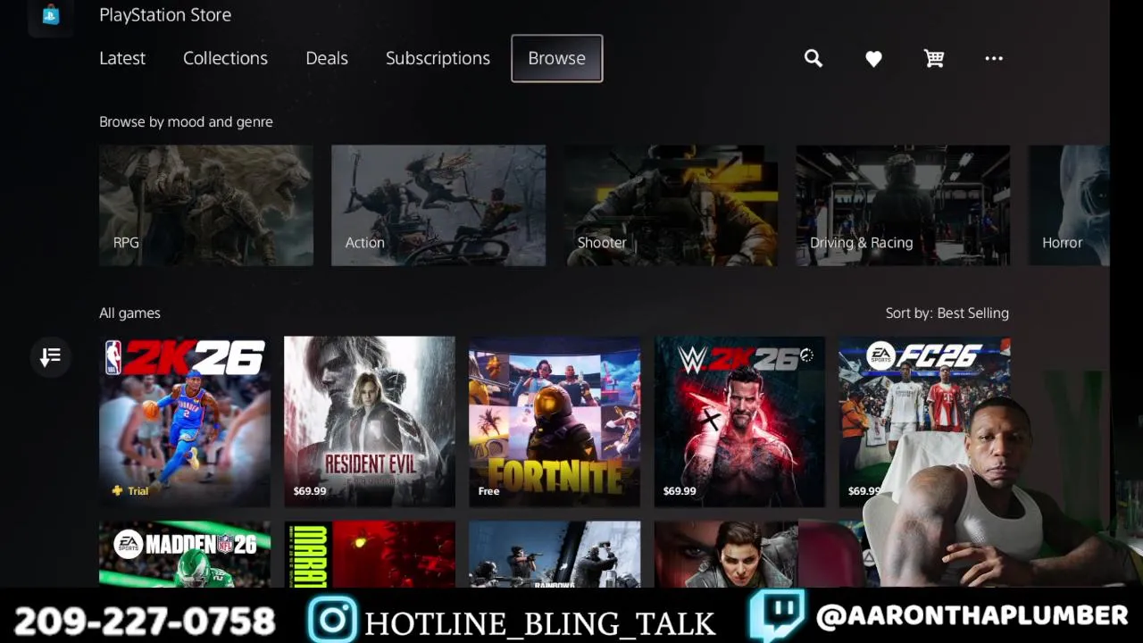Click the @AARONTHAPLUMBER Twitch handle
Screen dimensions: 1143x643
click(972, 615)
